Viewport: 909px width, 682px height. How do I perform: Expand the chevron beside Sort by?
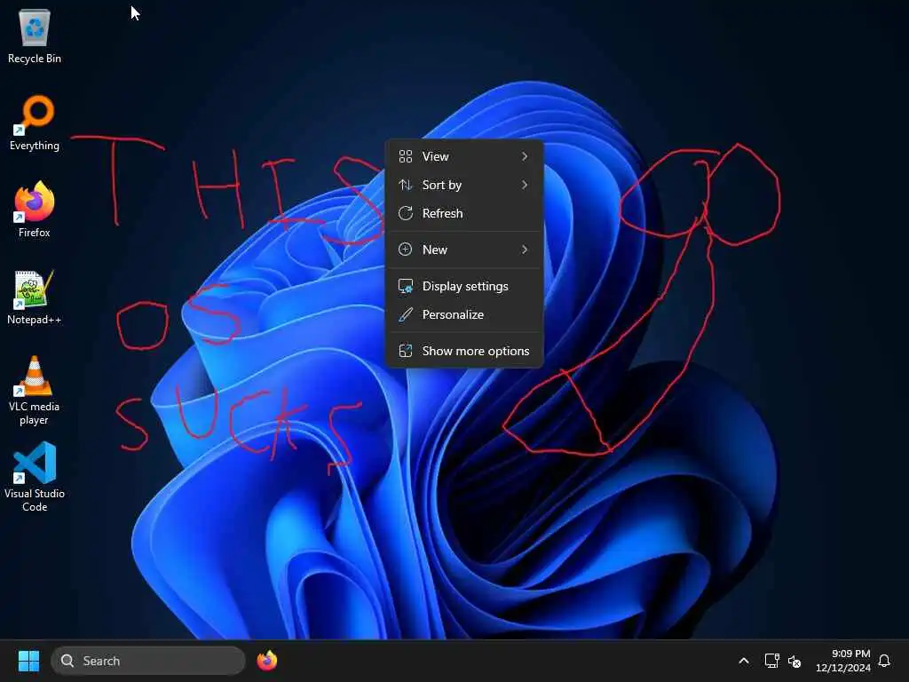point(524,185)
